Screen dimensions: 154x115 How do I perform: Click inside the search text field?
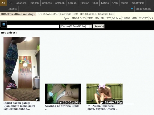(x=33, y=27)
